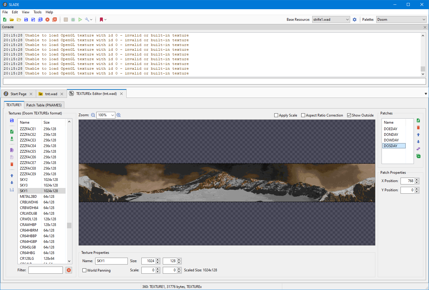Replace patch using purple swap arrows icon
The image size is (429, 290).
(418, 149)
